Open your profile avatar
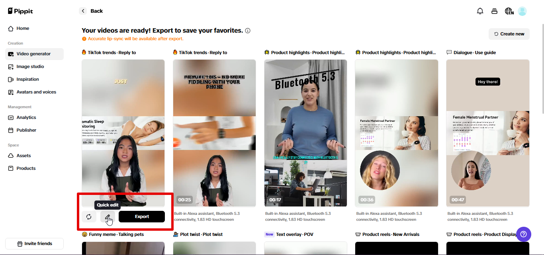544x255 pixels. 522,11
